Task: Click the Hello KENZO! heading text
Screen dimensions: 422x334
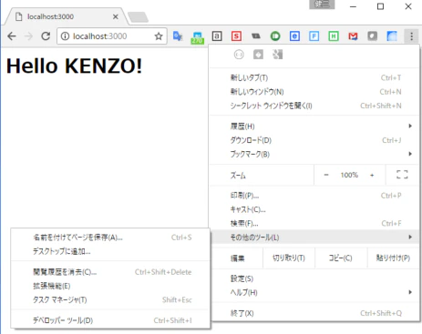Action: [x=74, y=66]
